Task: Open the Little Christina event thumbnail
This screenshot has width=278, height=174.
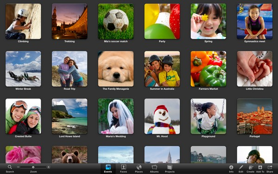Action: click(x=254, y=69)
